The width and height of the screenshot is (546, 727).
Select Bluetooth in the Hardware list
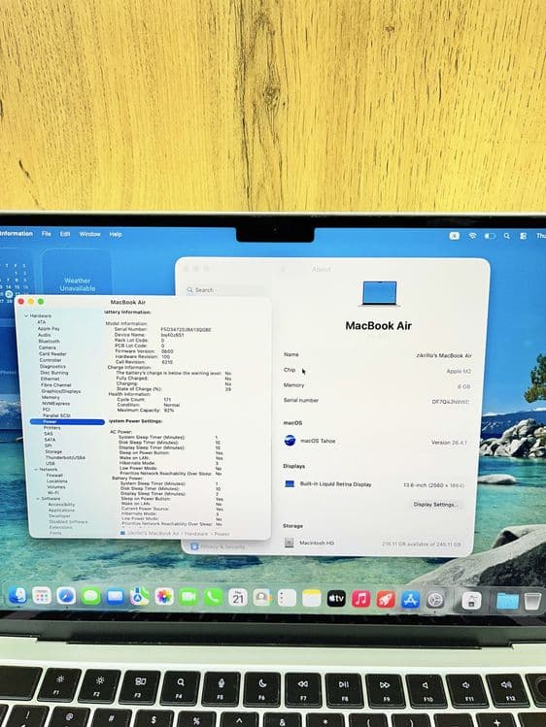point(50,341)
